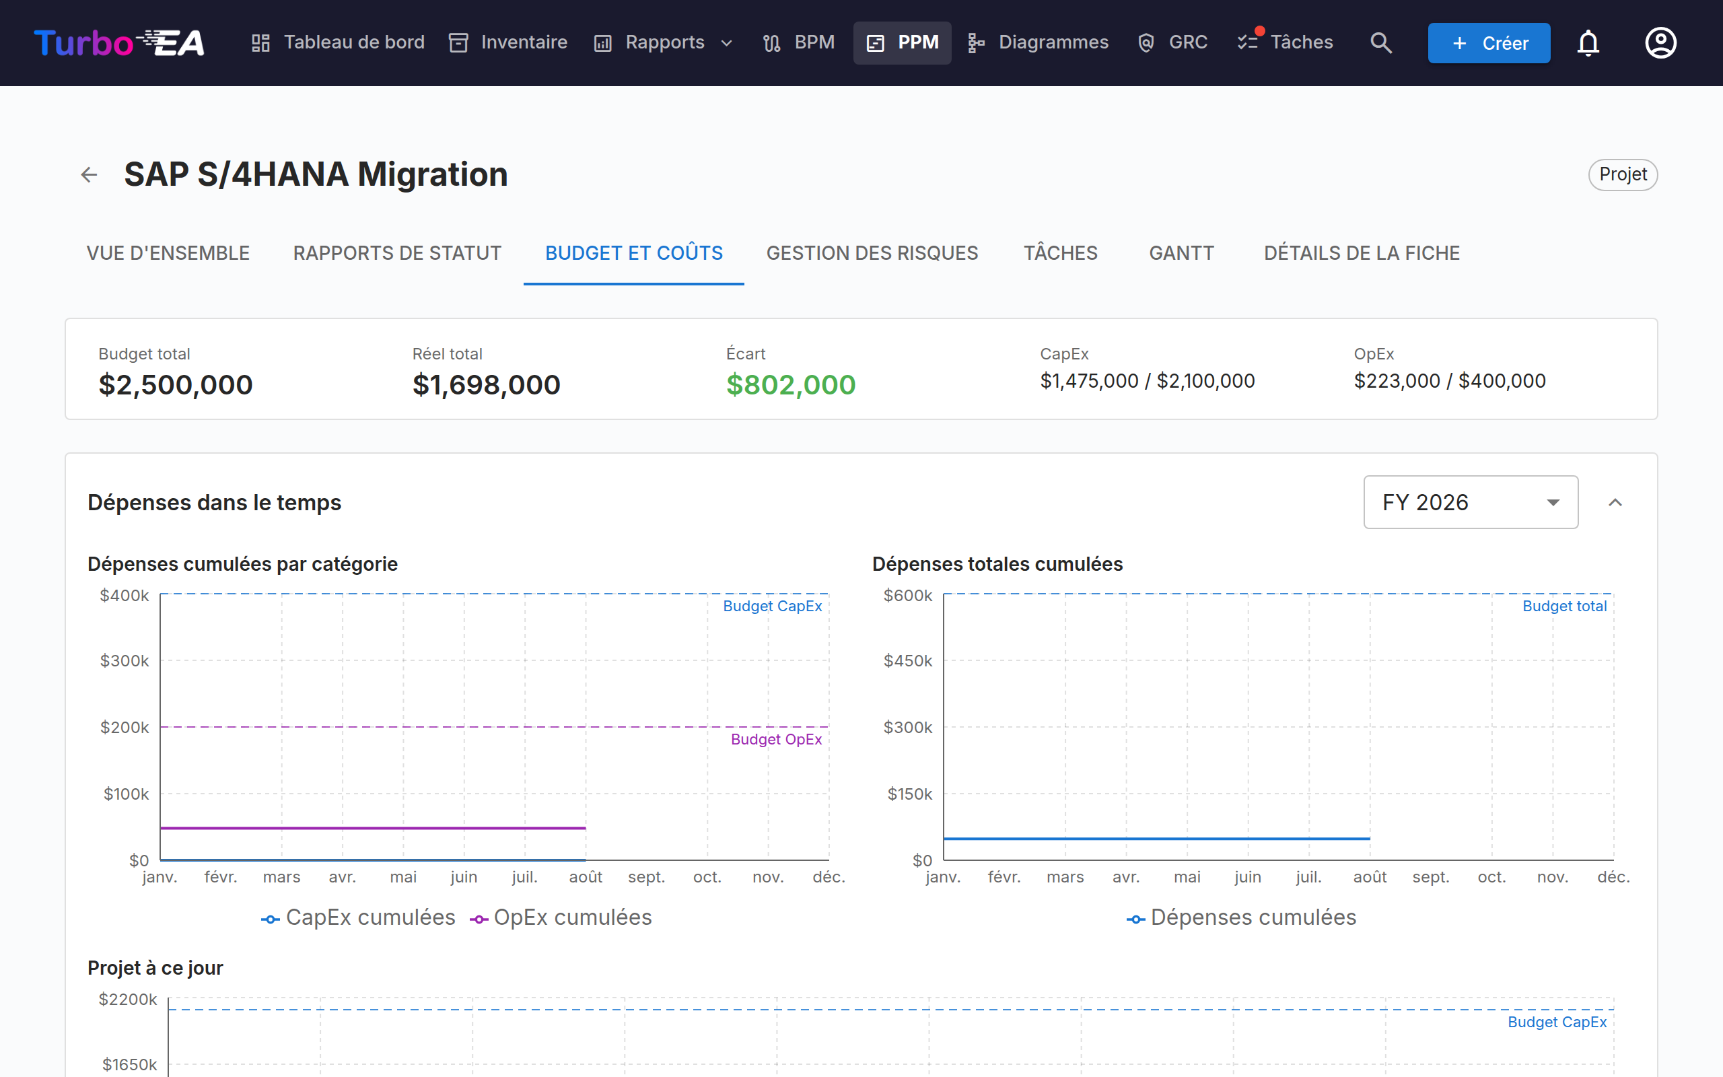Click CapEx $1,475,000 / $2,100,000 value
The height and width of the screenshot is (1077, 1723).
click(1147, 381)
